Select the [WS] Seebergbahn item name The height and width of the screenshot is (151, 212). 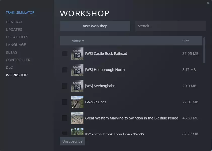point(100,86)
